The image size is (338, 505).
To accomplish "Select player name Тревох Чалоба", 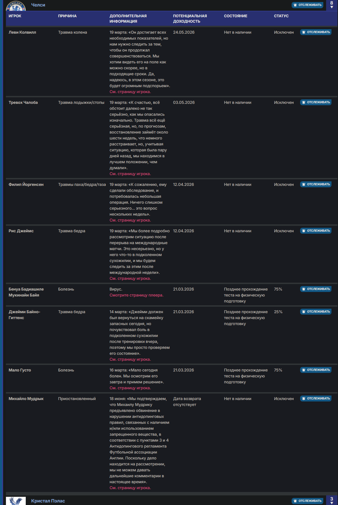I will coord(23,102).
